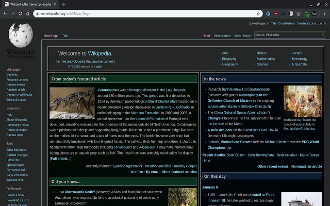Switch to the Main Page tab
The width and height of the screenshot is (330, 206).
coord(51,36)
